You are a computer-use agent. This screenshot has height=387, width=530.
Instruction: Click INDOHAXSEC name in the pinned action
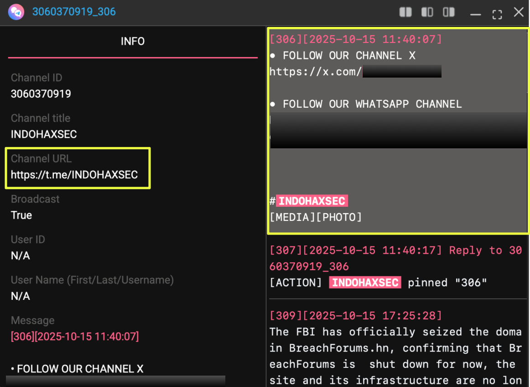pos(365,282)
